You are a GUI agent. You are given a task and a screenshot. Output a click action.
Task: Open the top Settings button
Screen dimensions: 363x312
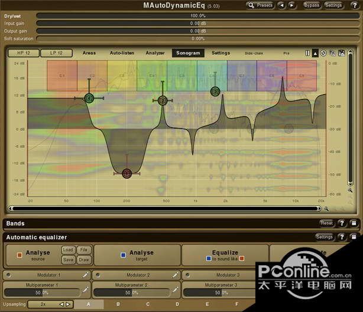(333, 5)
